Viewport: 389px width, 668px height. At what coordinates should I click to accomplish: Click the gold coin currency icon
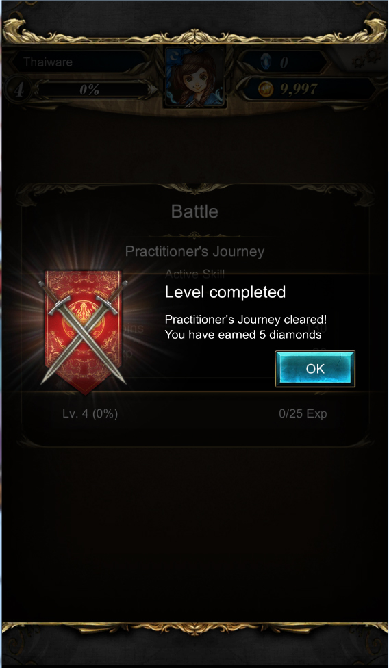266,89
